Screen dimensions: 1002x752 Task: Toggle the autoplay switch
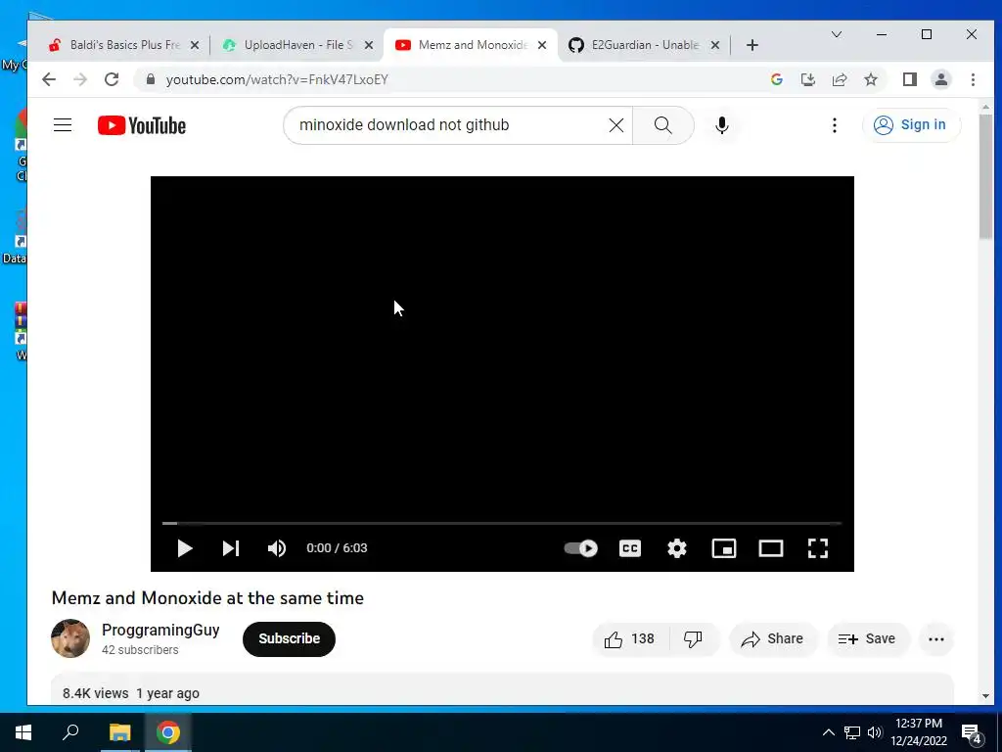[581, 548]
